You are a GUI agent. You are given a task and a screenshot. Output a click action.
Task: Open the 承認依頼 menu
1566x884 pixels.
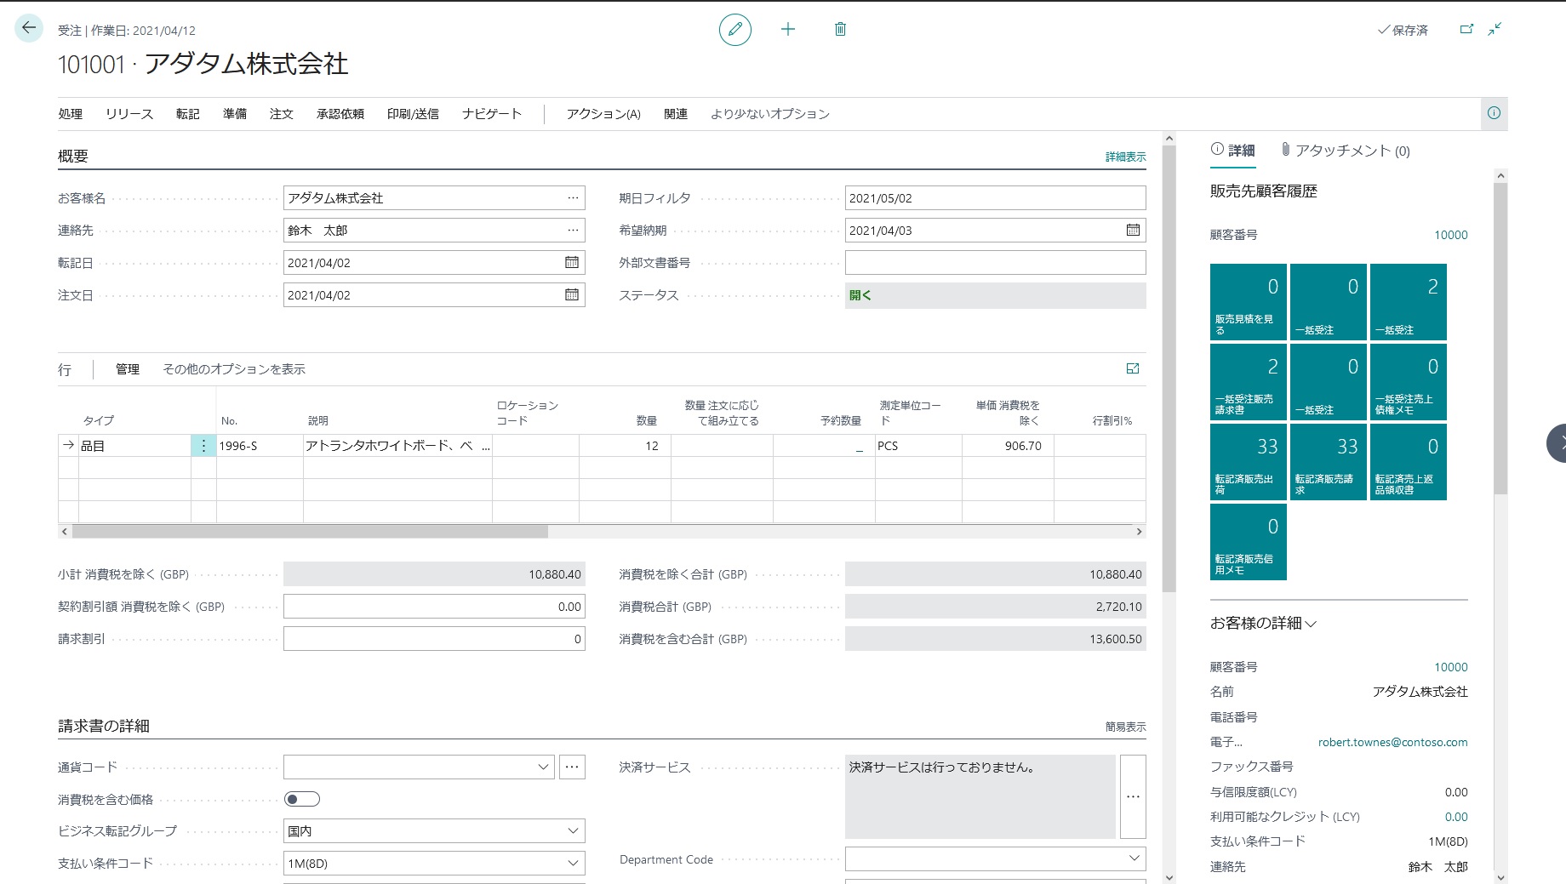pyautogui.click(x=340, y=114)
